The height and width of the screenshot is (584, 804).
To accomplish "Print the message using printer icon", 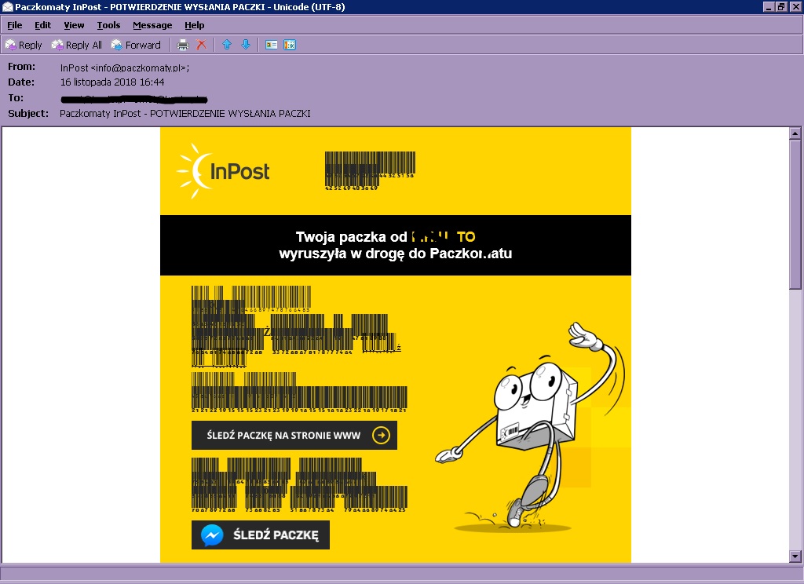I will click(x=182, y=45).
